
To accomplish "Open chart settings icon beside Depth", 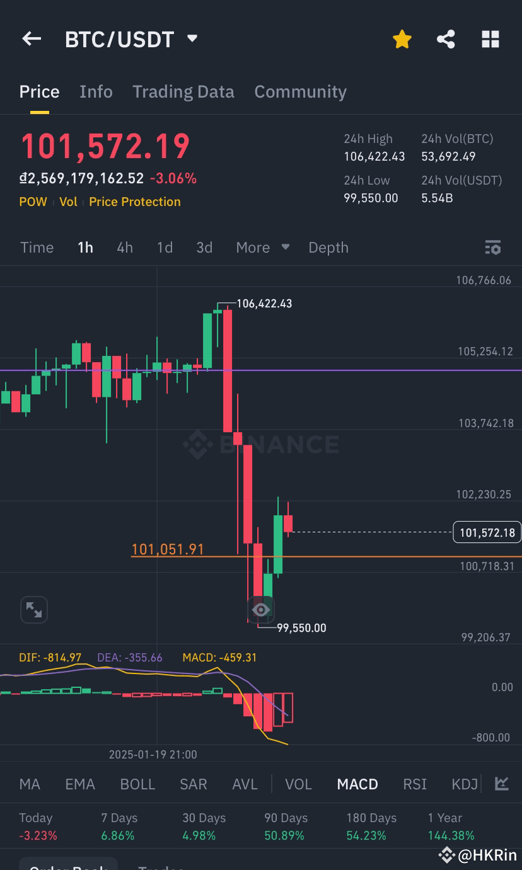I will tap(493, 248).
